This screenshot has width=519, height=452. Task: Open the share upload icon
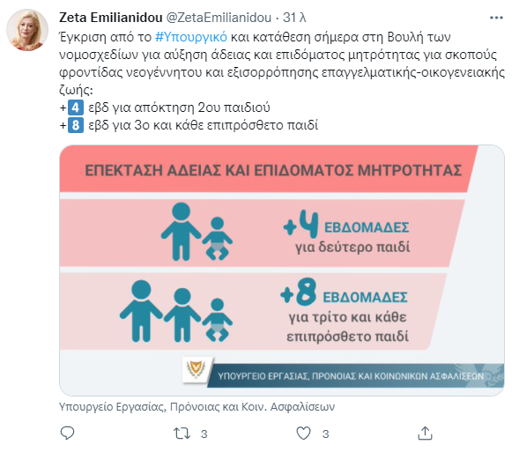[x=425, y=433]
